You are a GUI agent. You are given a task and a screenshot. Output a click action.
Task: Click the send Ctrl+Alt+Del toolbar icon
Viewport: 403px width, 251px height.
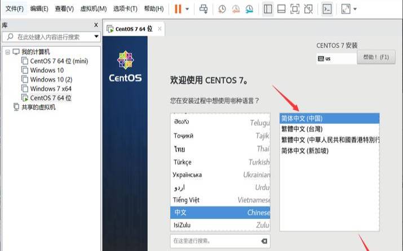203,9
